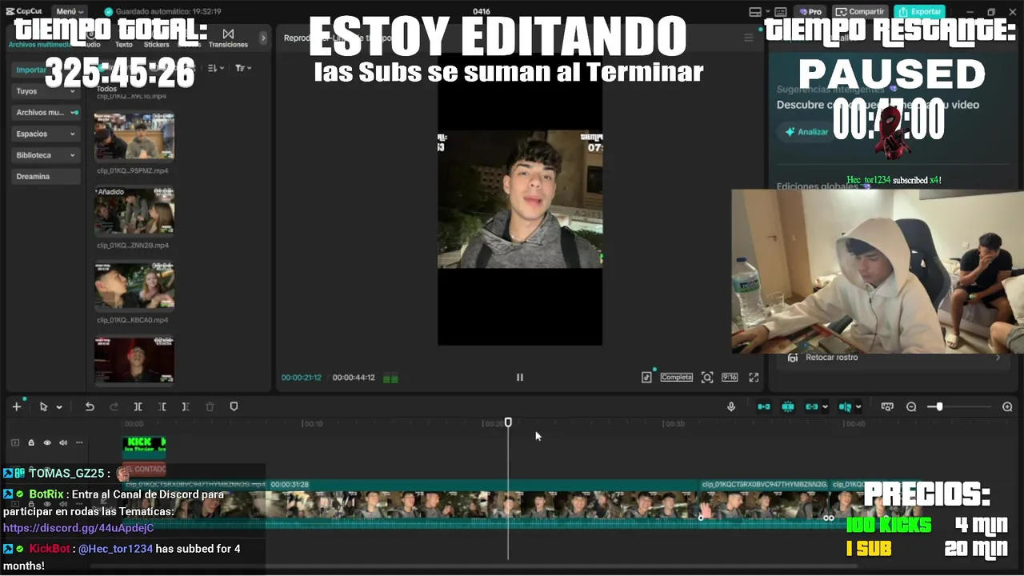Open the Menú dropdown
The image size is (1024, 576).
(70, 12)
